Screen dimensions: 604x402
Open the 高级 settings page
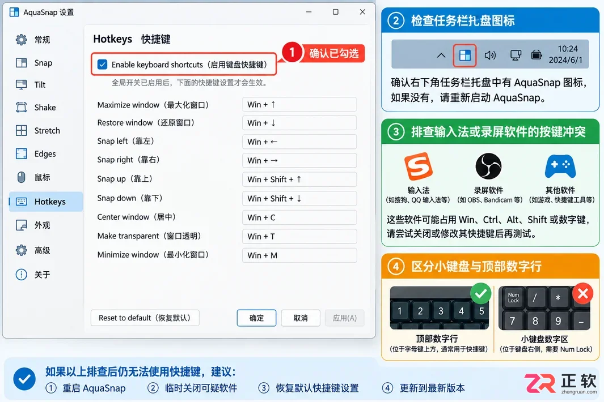46,250
